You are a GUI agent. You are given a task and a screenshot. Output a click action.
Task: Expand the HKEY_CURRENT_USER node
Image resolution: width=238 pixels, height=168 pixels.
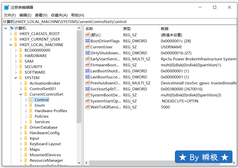tap(11, 39)
